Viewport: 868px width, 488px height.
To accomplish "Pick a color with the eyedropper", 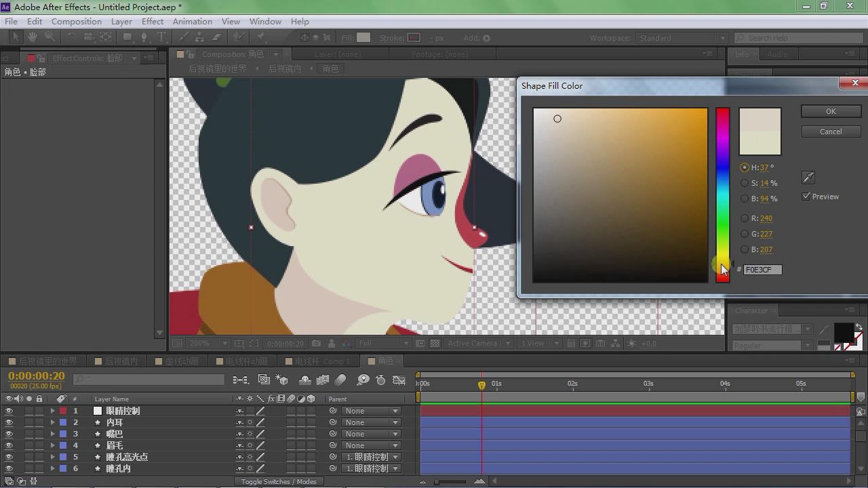I will tap(808, 178).
